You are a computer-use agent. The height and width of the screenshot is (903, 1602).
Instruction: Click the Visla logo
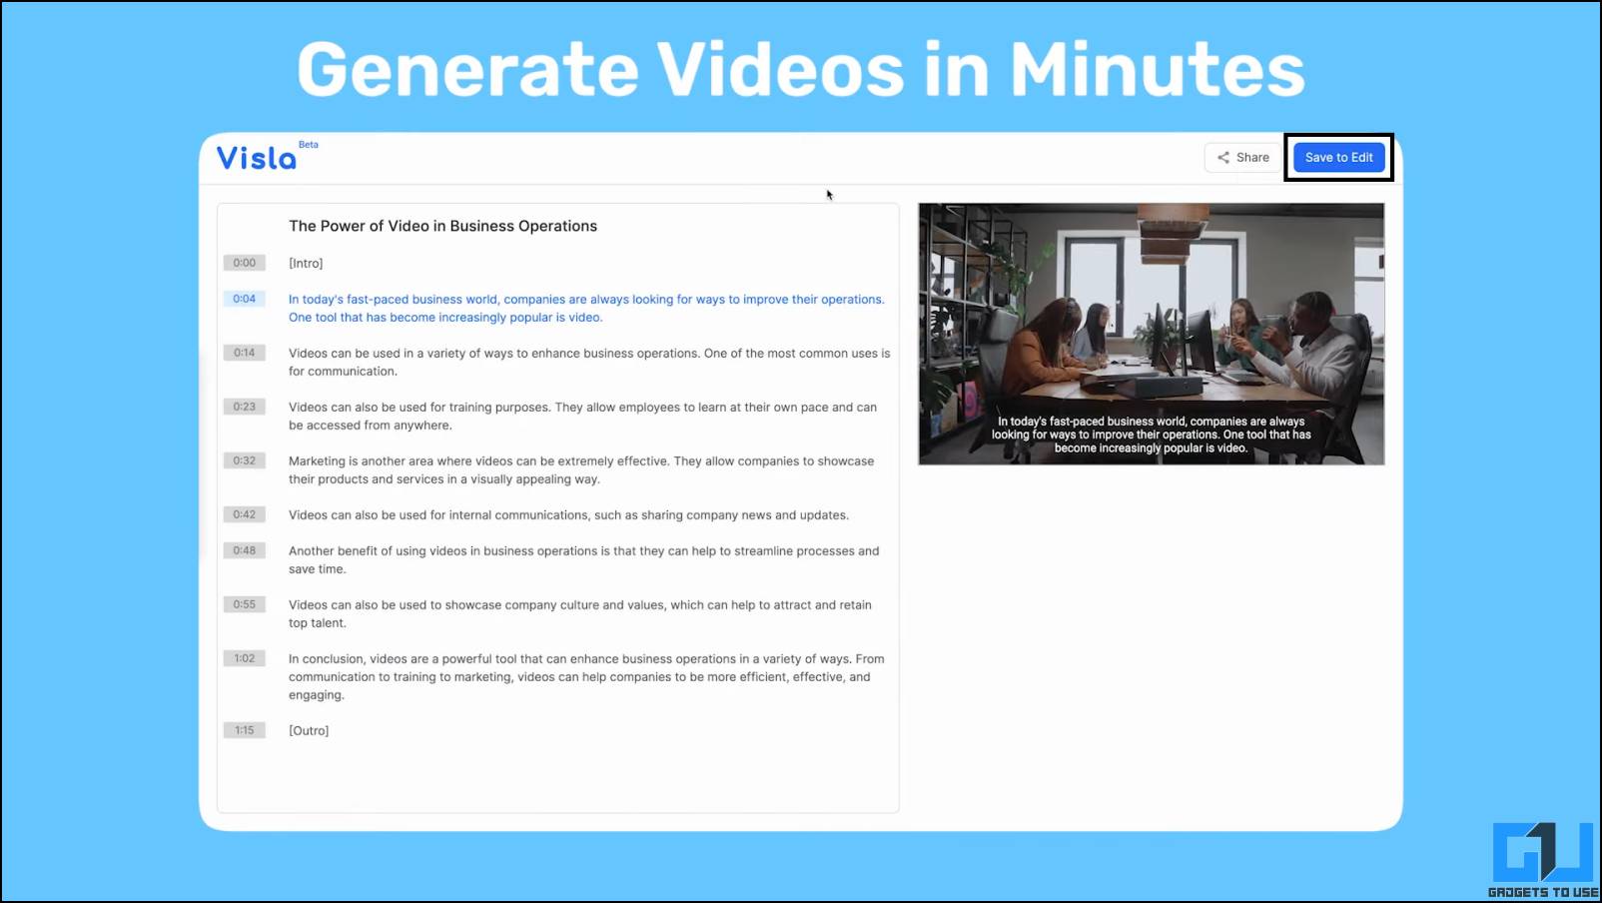[257, 158]
